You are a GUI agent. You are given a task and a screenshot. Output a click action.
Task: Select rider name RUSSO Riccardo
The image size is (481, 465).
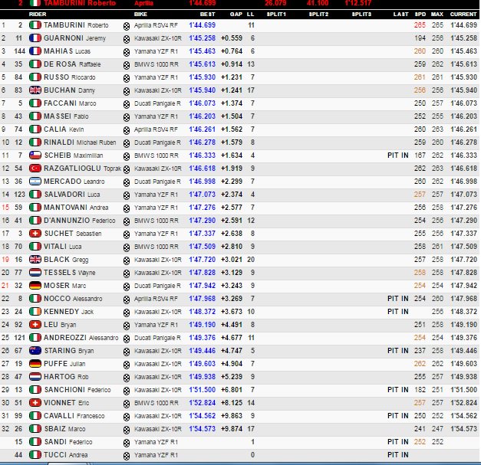[x=70, y=77]
